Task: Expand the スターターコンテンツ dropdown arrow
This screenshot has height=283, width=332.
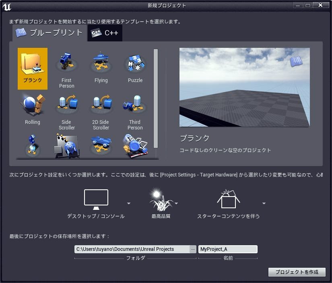Action: click(264, 203)
